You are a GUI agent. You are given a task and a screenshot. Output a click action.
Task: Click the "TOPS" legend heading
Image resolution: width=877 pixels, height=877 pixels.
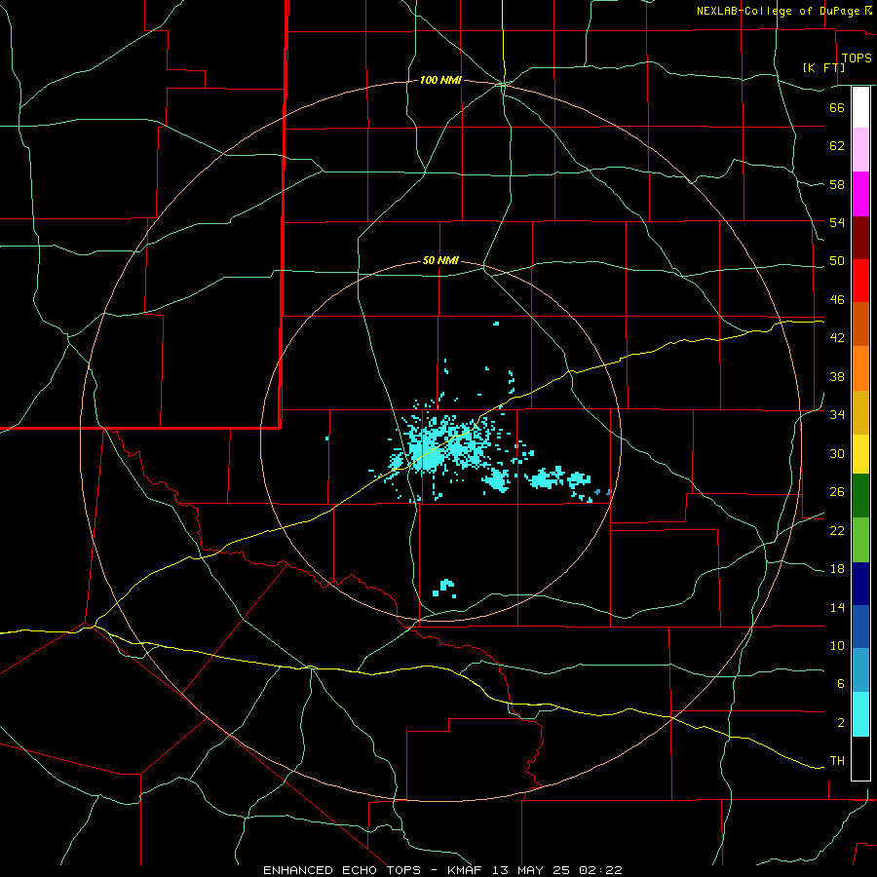point(857,58)
